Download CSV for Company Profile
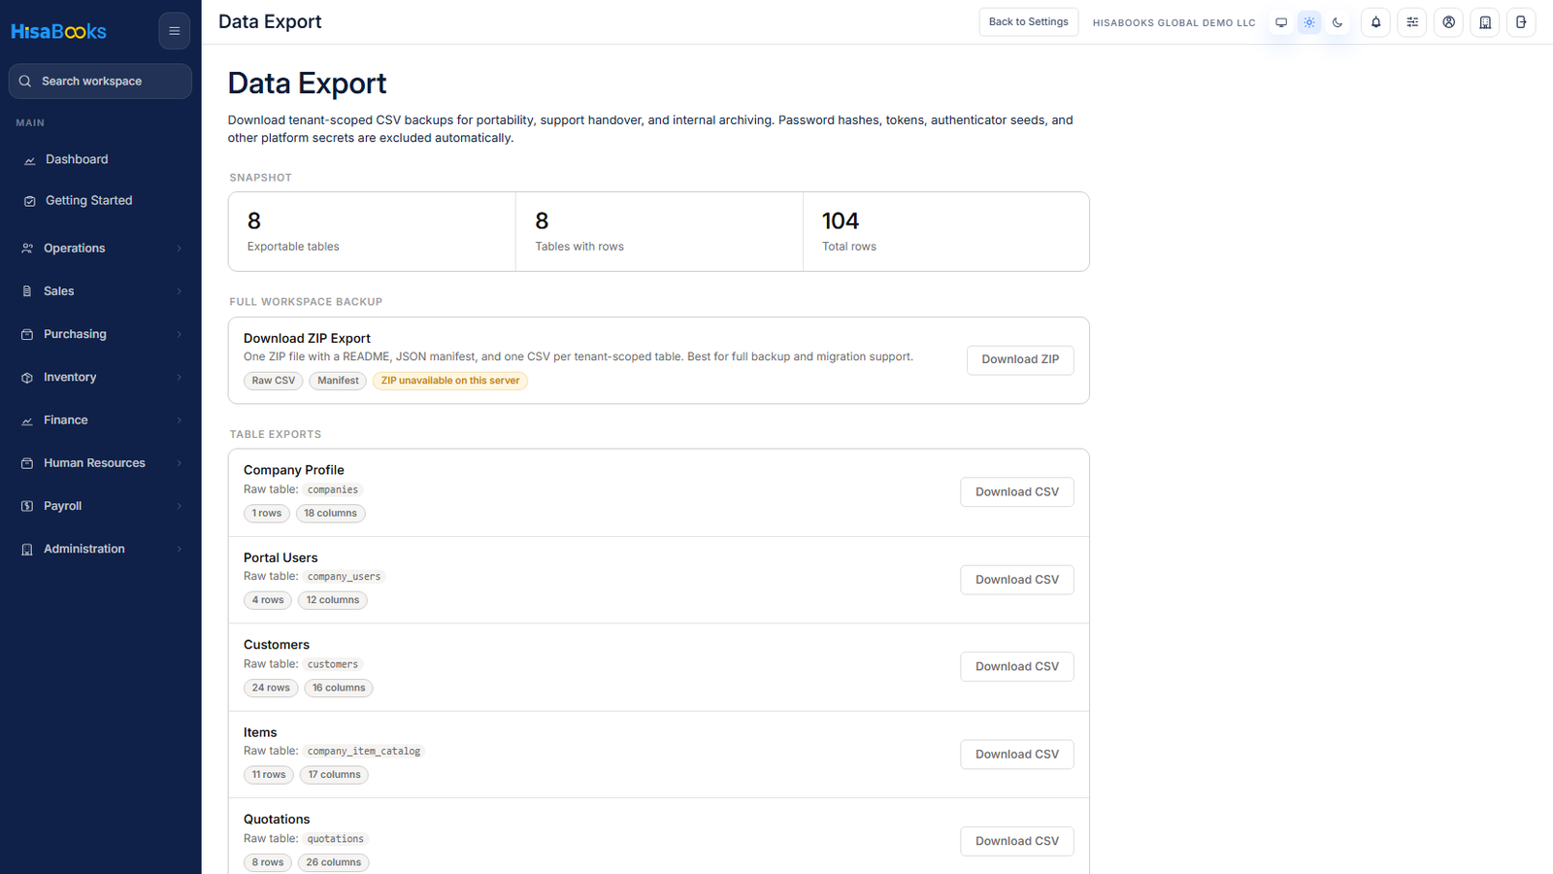1553x874 pixels. [x=1017, y=492]
